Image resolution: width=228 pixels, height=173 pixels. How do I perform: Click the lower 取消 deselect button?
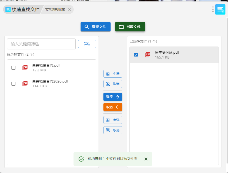tap(113, 130)
